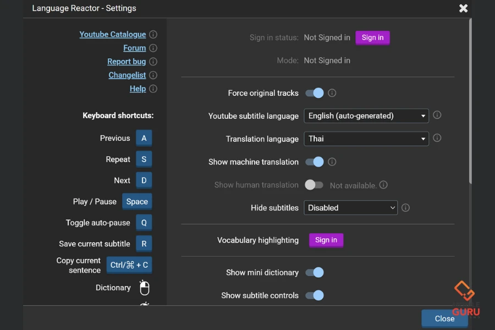The width and height of the screenshot is (495, 330).
Task: Click the 'Toggle auto-pause' label
Action: point(98,223)
